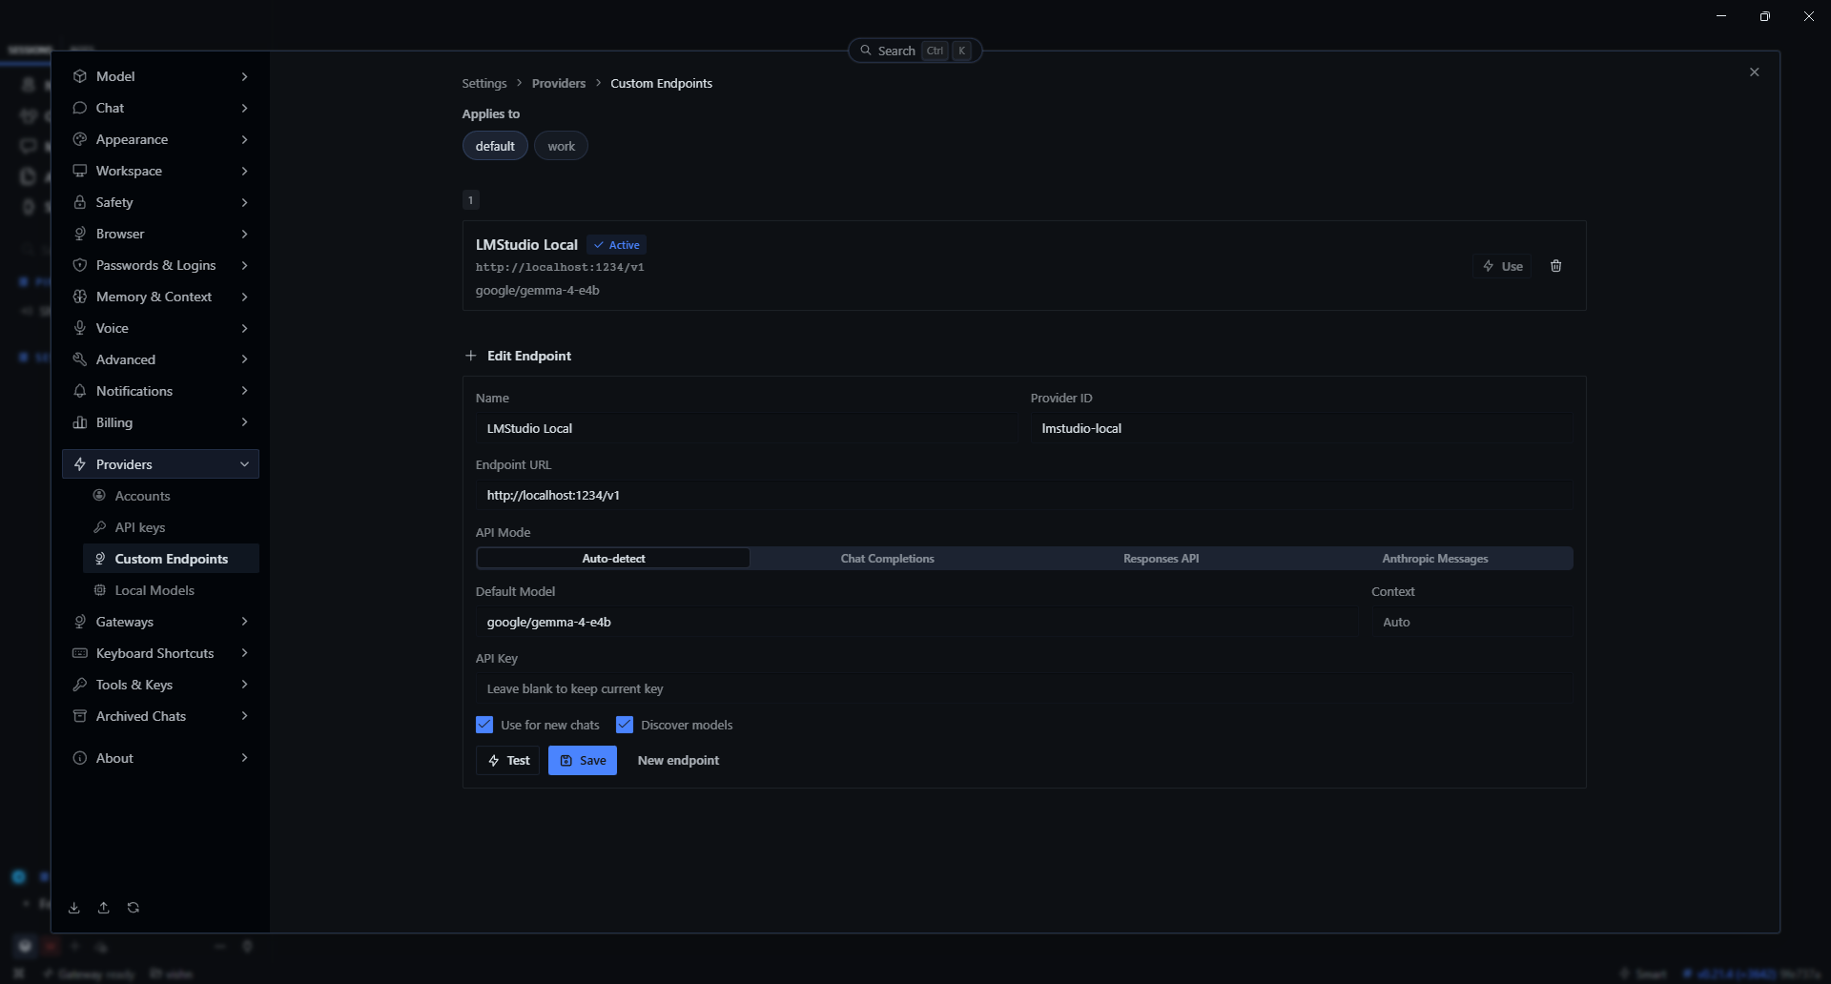1831x984 pixels.
Task: Open the Local Models subsection
Action: [171, 590]
